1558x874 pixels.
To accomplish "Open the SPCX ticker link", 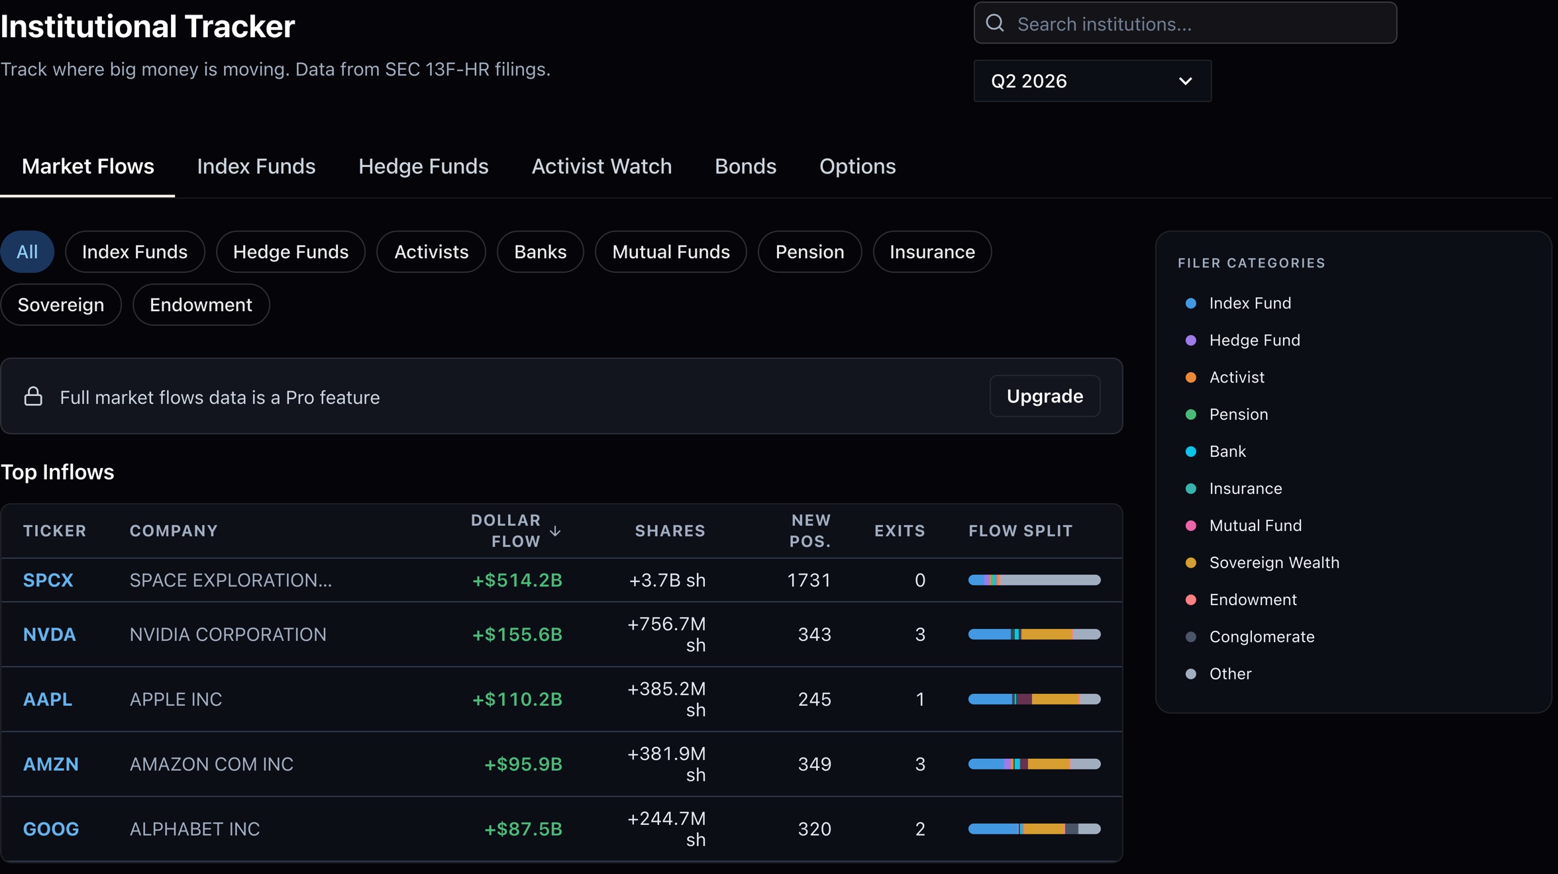I will (48, 580).
